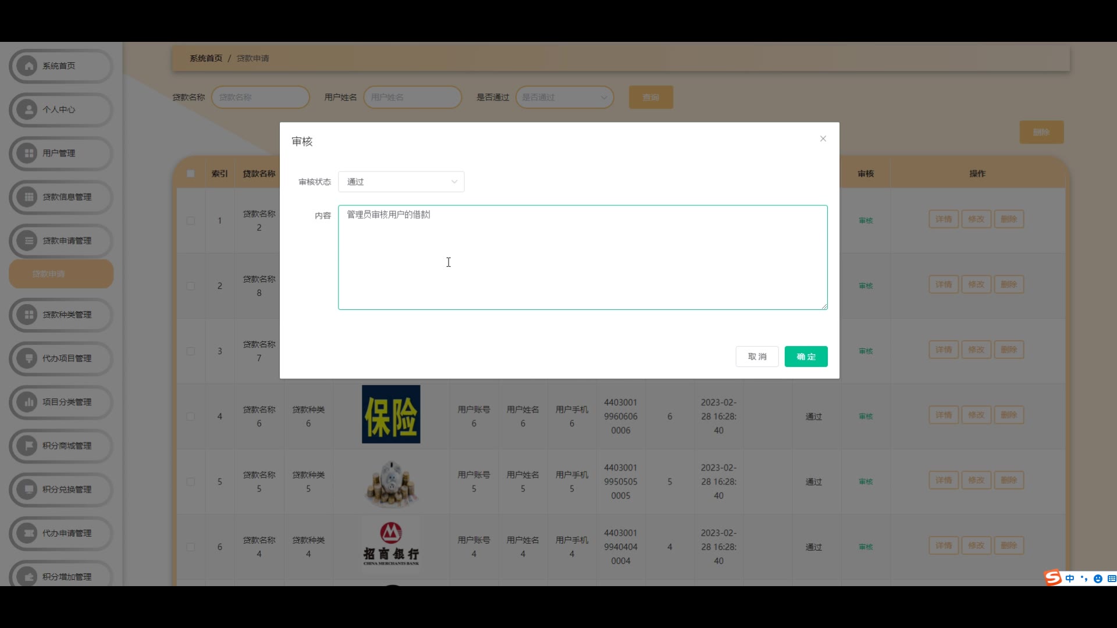Click the table icon for 贷款信息管理
Screen dimensions: 1117x628
27,197
